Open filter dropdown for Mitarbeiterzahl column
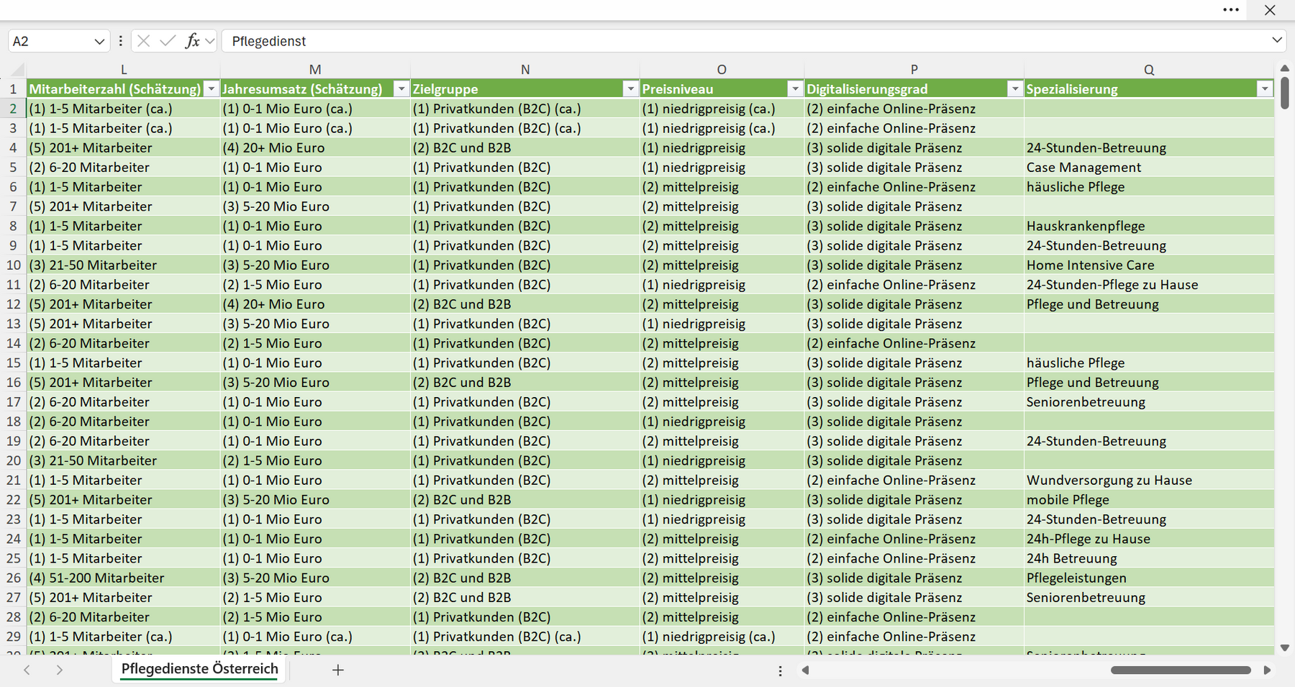Image resolution: width=1295 pixels, height=687 pixels. tap(212, 89)
